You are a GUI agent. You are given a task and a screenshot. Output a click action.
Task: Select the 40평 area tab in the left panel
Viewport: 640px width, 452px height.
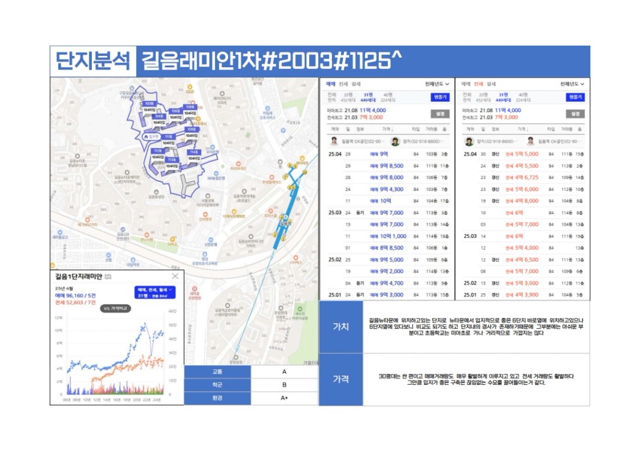pyautogui.click(x=387, y=97)
